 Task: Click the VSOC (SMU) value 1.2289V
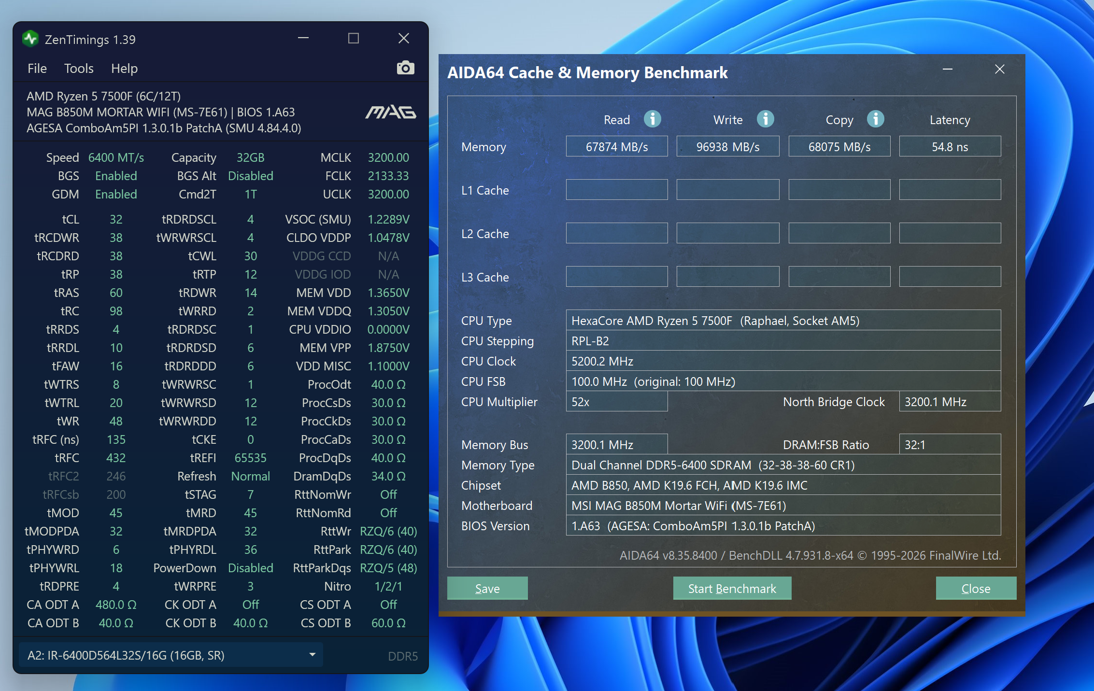[x=388, y=220]
